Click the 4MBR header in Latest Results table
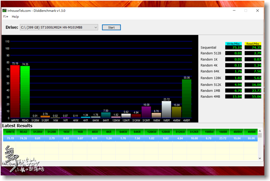Viewport: 270px width, 181px height. [x=252, y=132]
